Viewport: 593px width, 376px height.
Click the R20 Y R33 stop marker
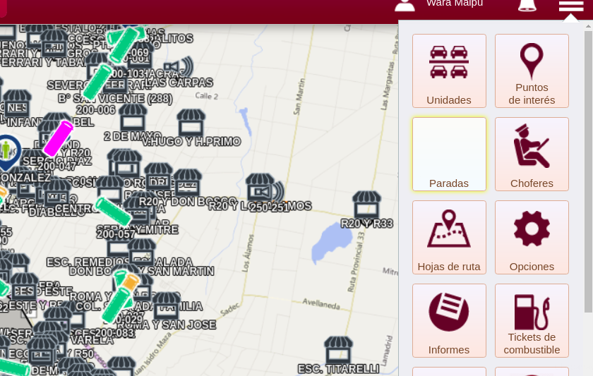coord(366,205)
